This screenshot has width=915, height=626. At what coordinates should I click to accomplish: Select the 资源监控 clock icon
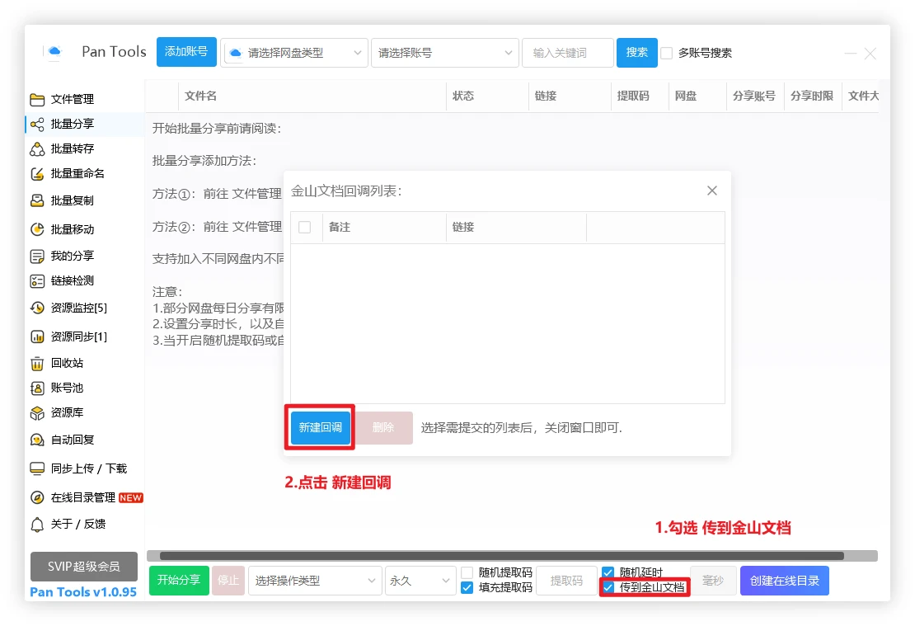pos(37,308)
